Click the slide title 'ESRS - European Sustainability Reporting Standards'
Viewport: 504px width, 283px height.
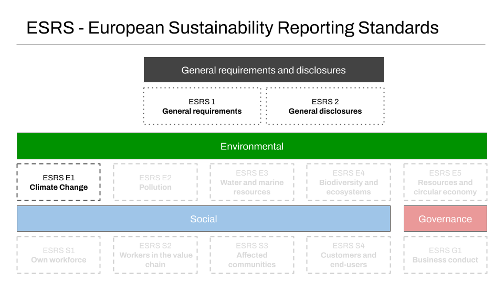233,28
